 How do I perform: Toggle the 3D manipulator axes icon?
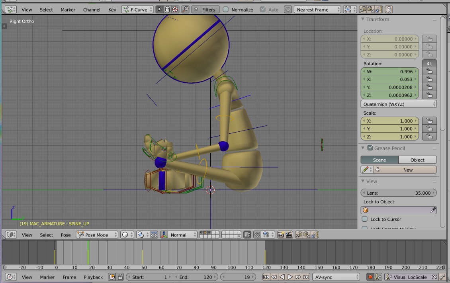click(x=164, y=235)
